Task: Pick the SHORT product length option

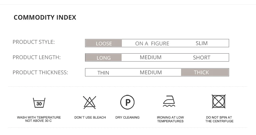Action: 202,58
